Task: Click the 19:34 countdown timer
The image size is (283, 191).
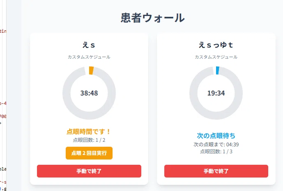Action: (216, 93)
